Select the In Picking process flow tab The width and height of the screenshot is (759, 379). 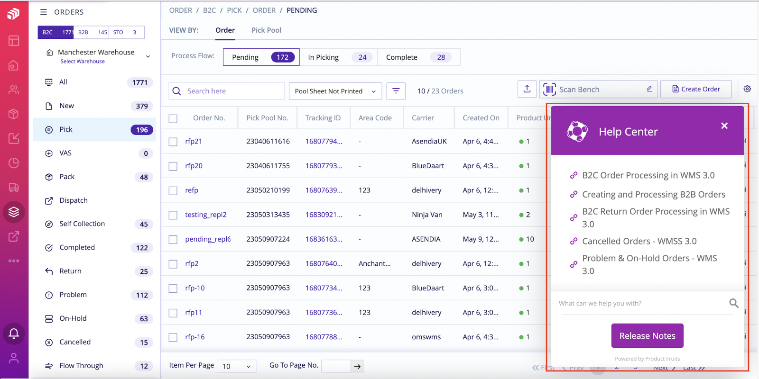(x=338, y=57)
